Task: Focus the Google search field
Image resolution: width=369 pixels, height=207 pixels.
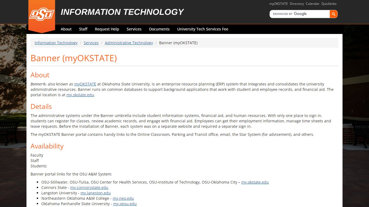Action: point(300,14)
